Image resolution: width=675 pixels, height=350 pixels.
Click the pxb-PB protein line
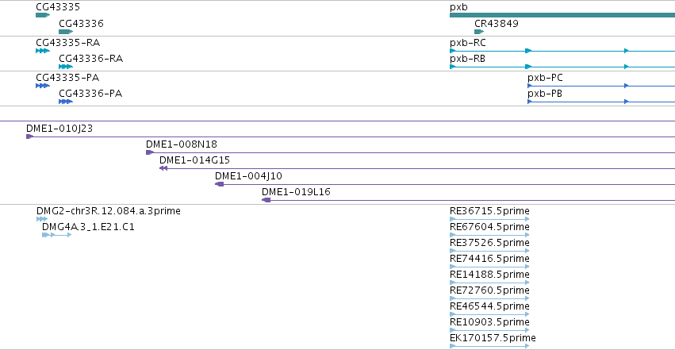(x=601, y=102)
